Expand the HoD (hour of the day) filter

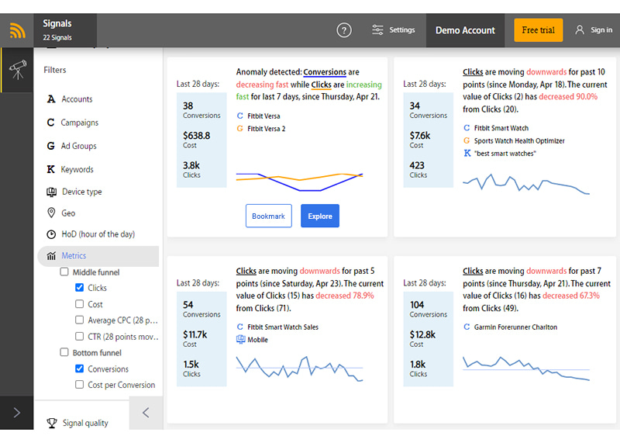(x=99, y=234)
